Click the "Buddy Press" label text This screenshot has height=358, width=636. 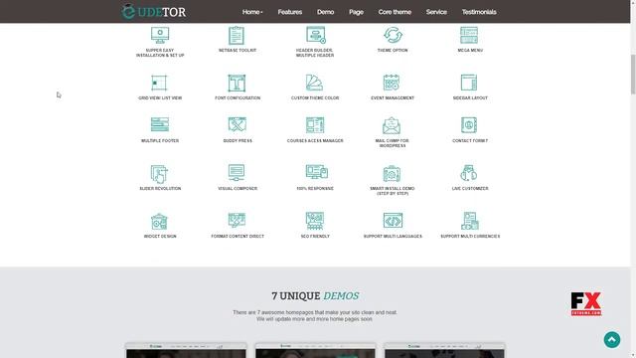click(238, 140)
